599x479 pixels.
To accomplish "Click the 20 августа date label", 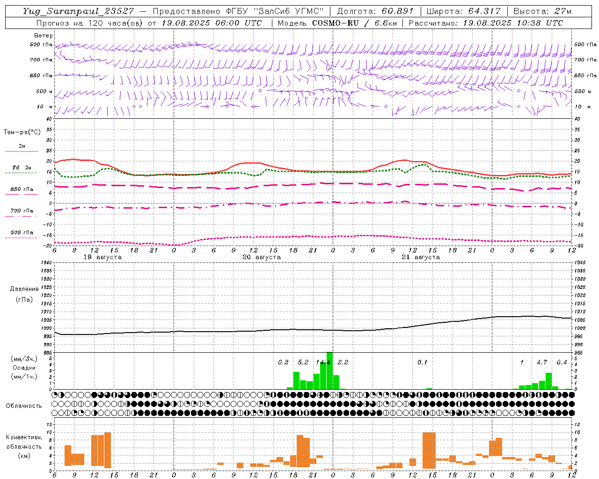I will point(262,257).
